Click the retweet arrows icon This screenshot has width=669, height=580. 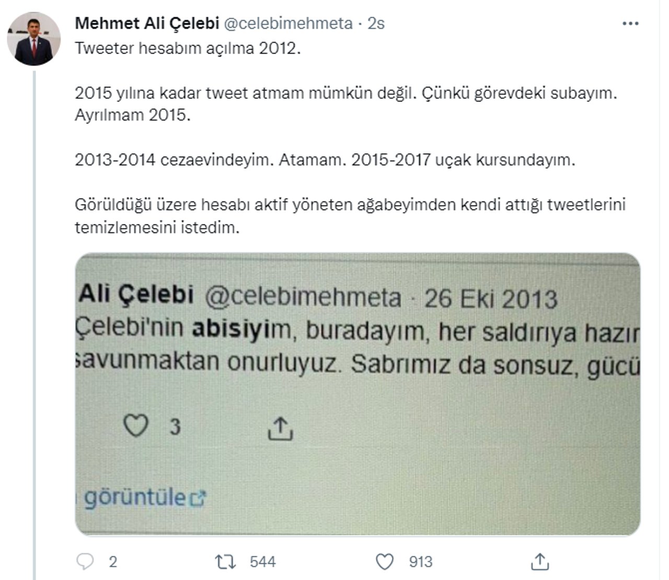coord(226,562)
